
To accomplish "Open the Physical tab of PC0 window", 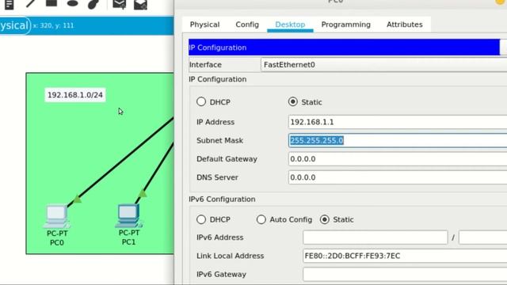I will (204, 25).
